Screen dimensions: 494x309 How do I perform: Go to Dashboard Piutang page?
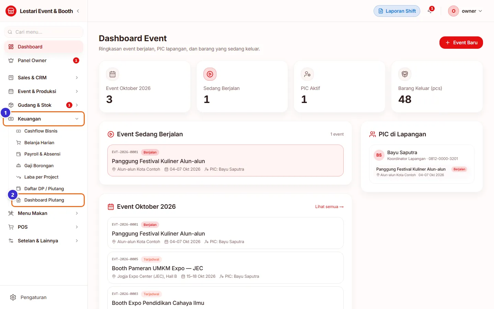point(48,200)
